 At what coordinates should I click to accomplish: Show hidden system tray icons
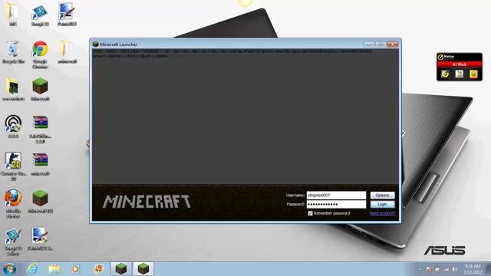(420, 269)
